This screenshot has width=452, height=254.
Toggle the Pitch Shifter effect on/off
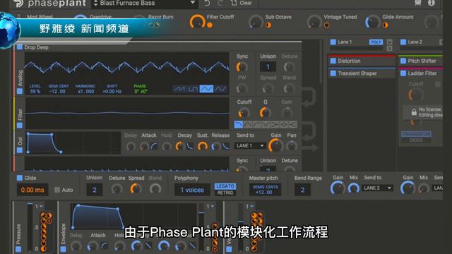tap(403, 61)
